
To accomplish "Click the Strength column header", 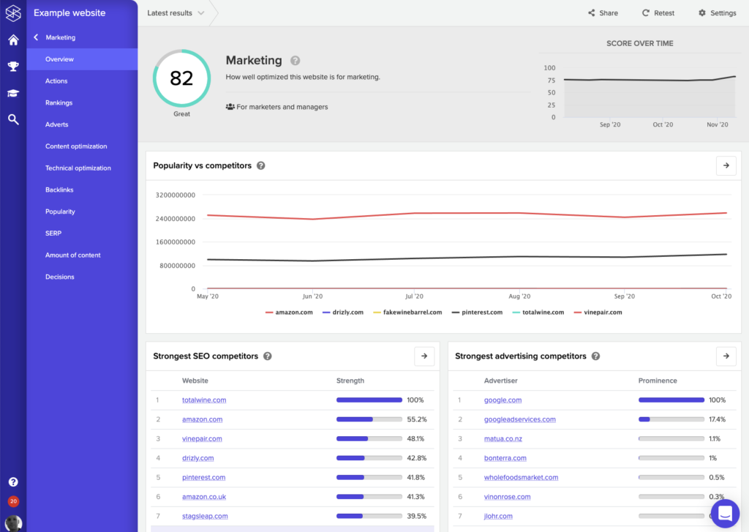I will (350, 381).
